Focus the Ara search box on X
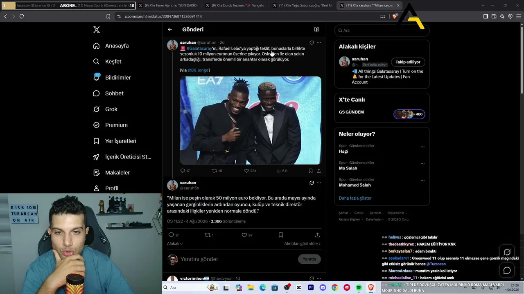 pos(382,31)
